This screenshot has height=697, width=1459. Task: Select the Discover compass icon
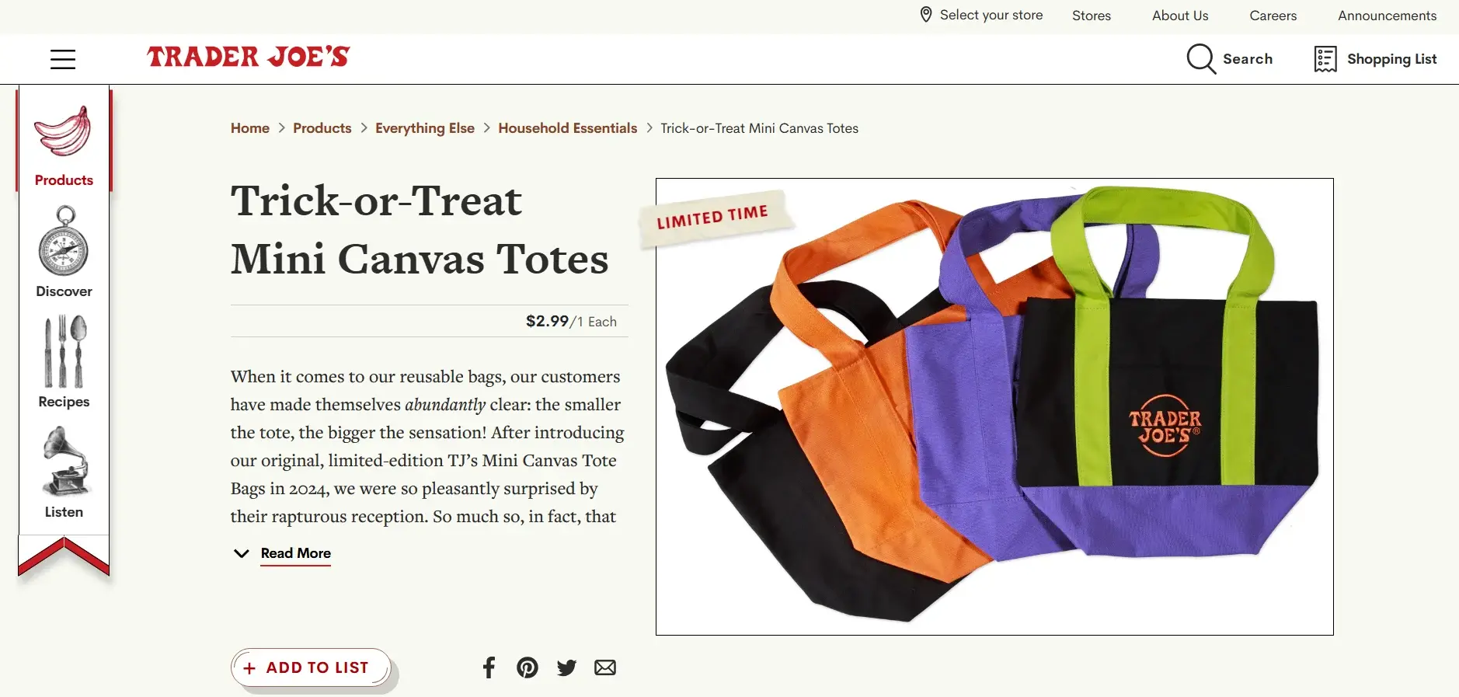tap(64, 242)
